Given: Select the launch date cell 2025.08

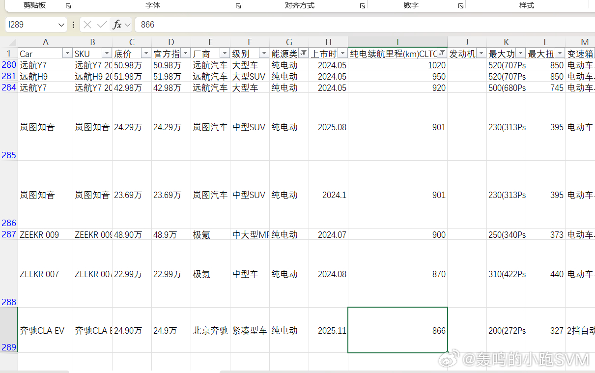Looking at the screenshot, I should tap(328, 127).
